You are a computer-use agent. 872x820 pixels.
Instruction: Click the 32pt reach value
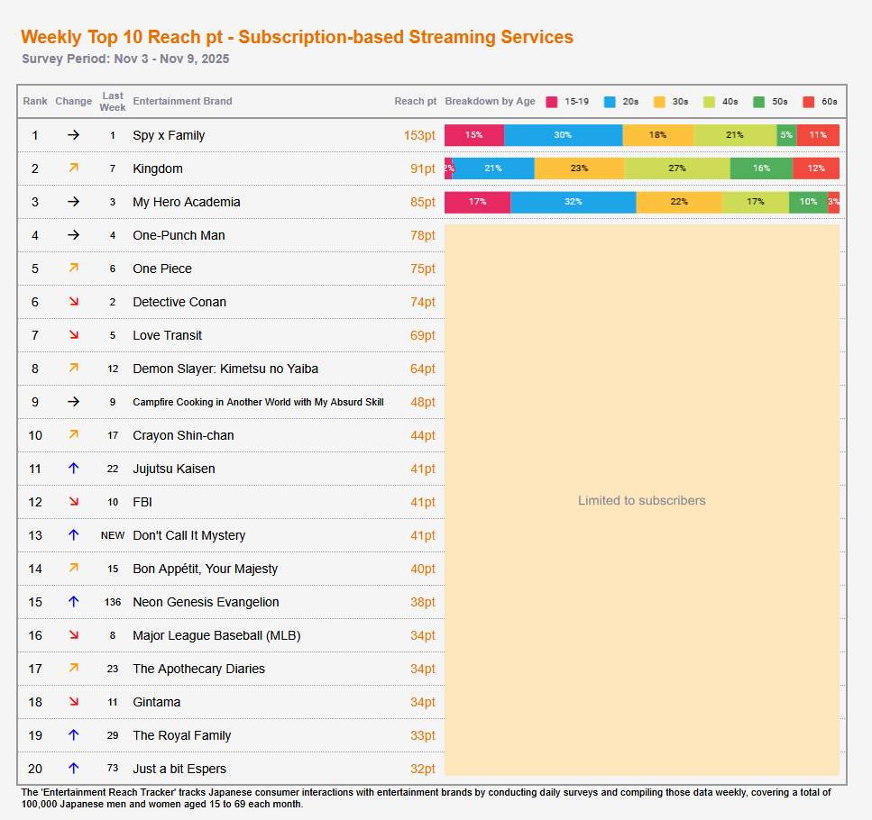[x=423, y=769]
